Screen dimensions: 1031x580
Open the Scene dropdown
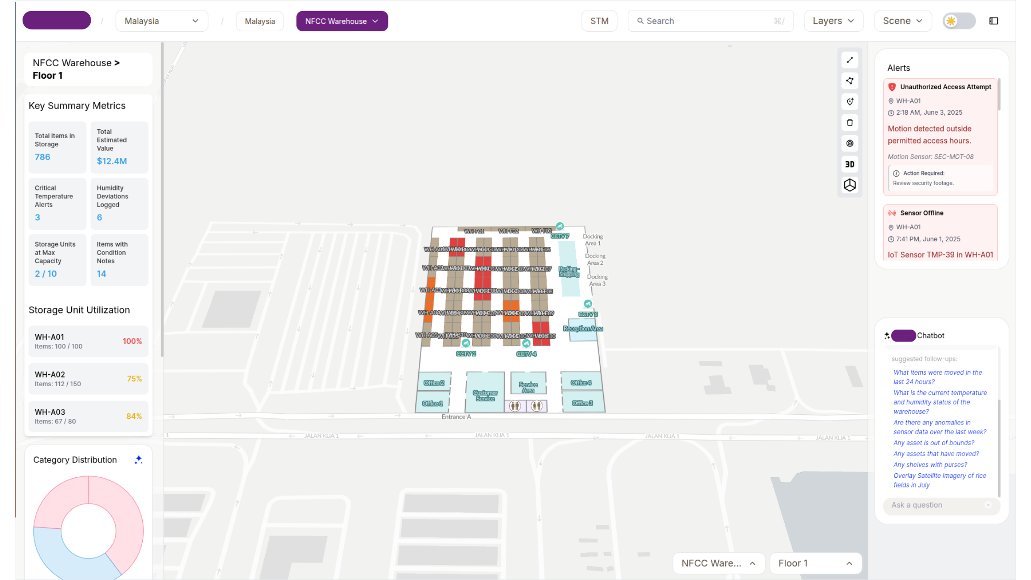pyautogui.click(x=903, y=21)
